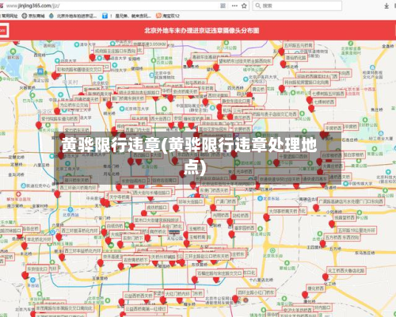Click the 广渠门桥西 label
The height and width of the screenshot is (317, 396).
226,201
